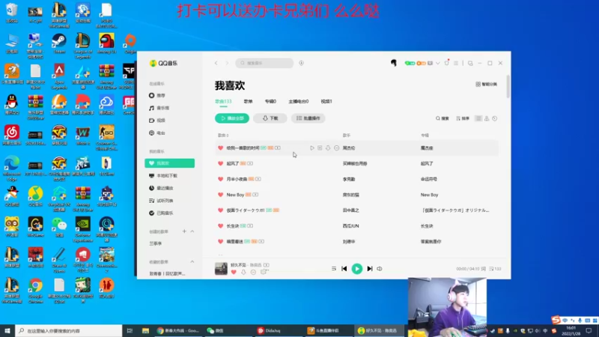The image size is (599, 337).
Task: Collapse the created playlists section
Action: click(x=192, y=231)
